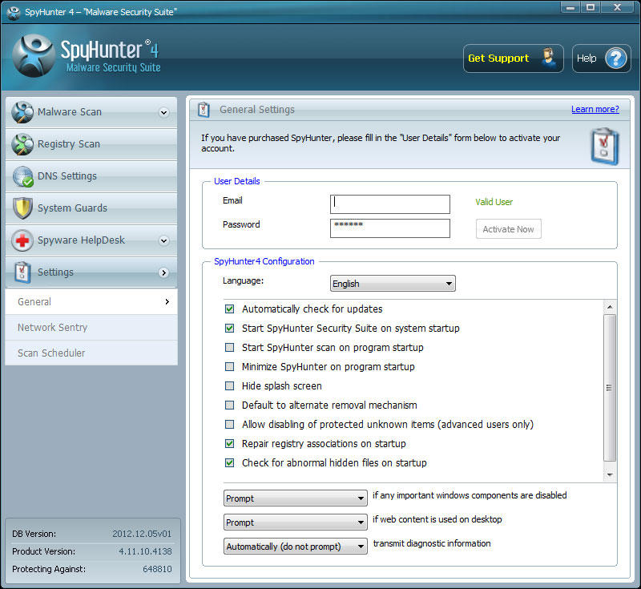Collapse the Settings section arrow
Image resolution: width=641 pixels, height=589 pixels.
[x=164, y=272]
